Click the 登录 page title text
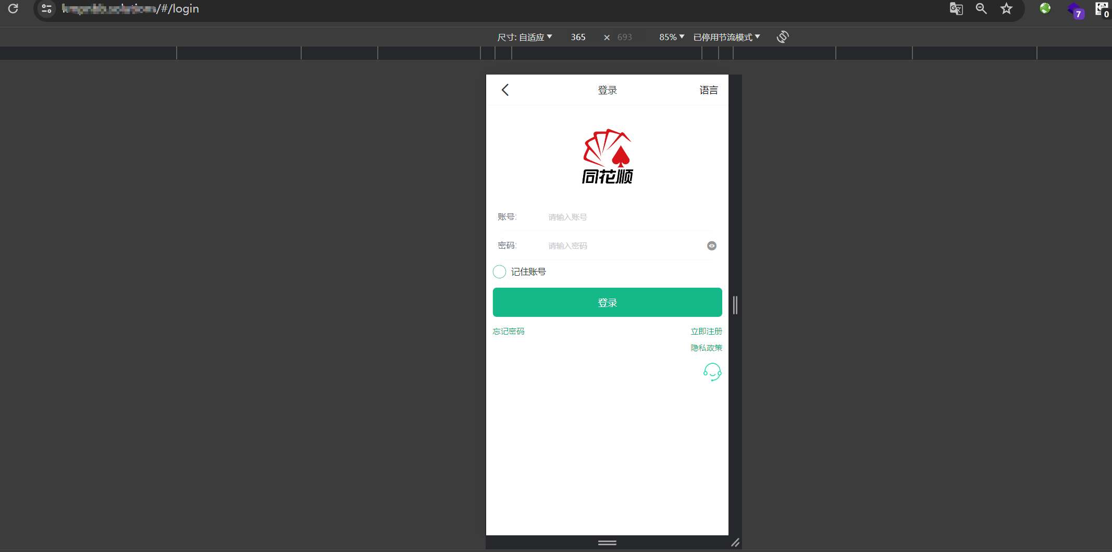 pyautogui.click(x=608, y=90)
